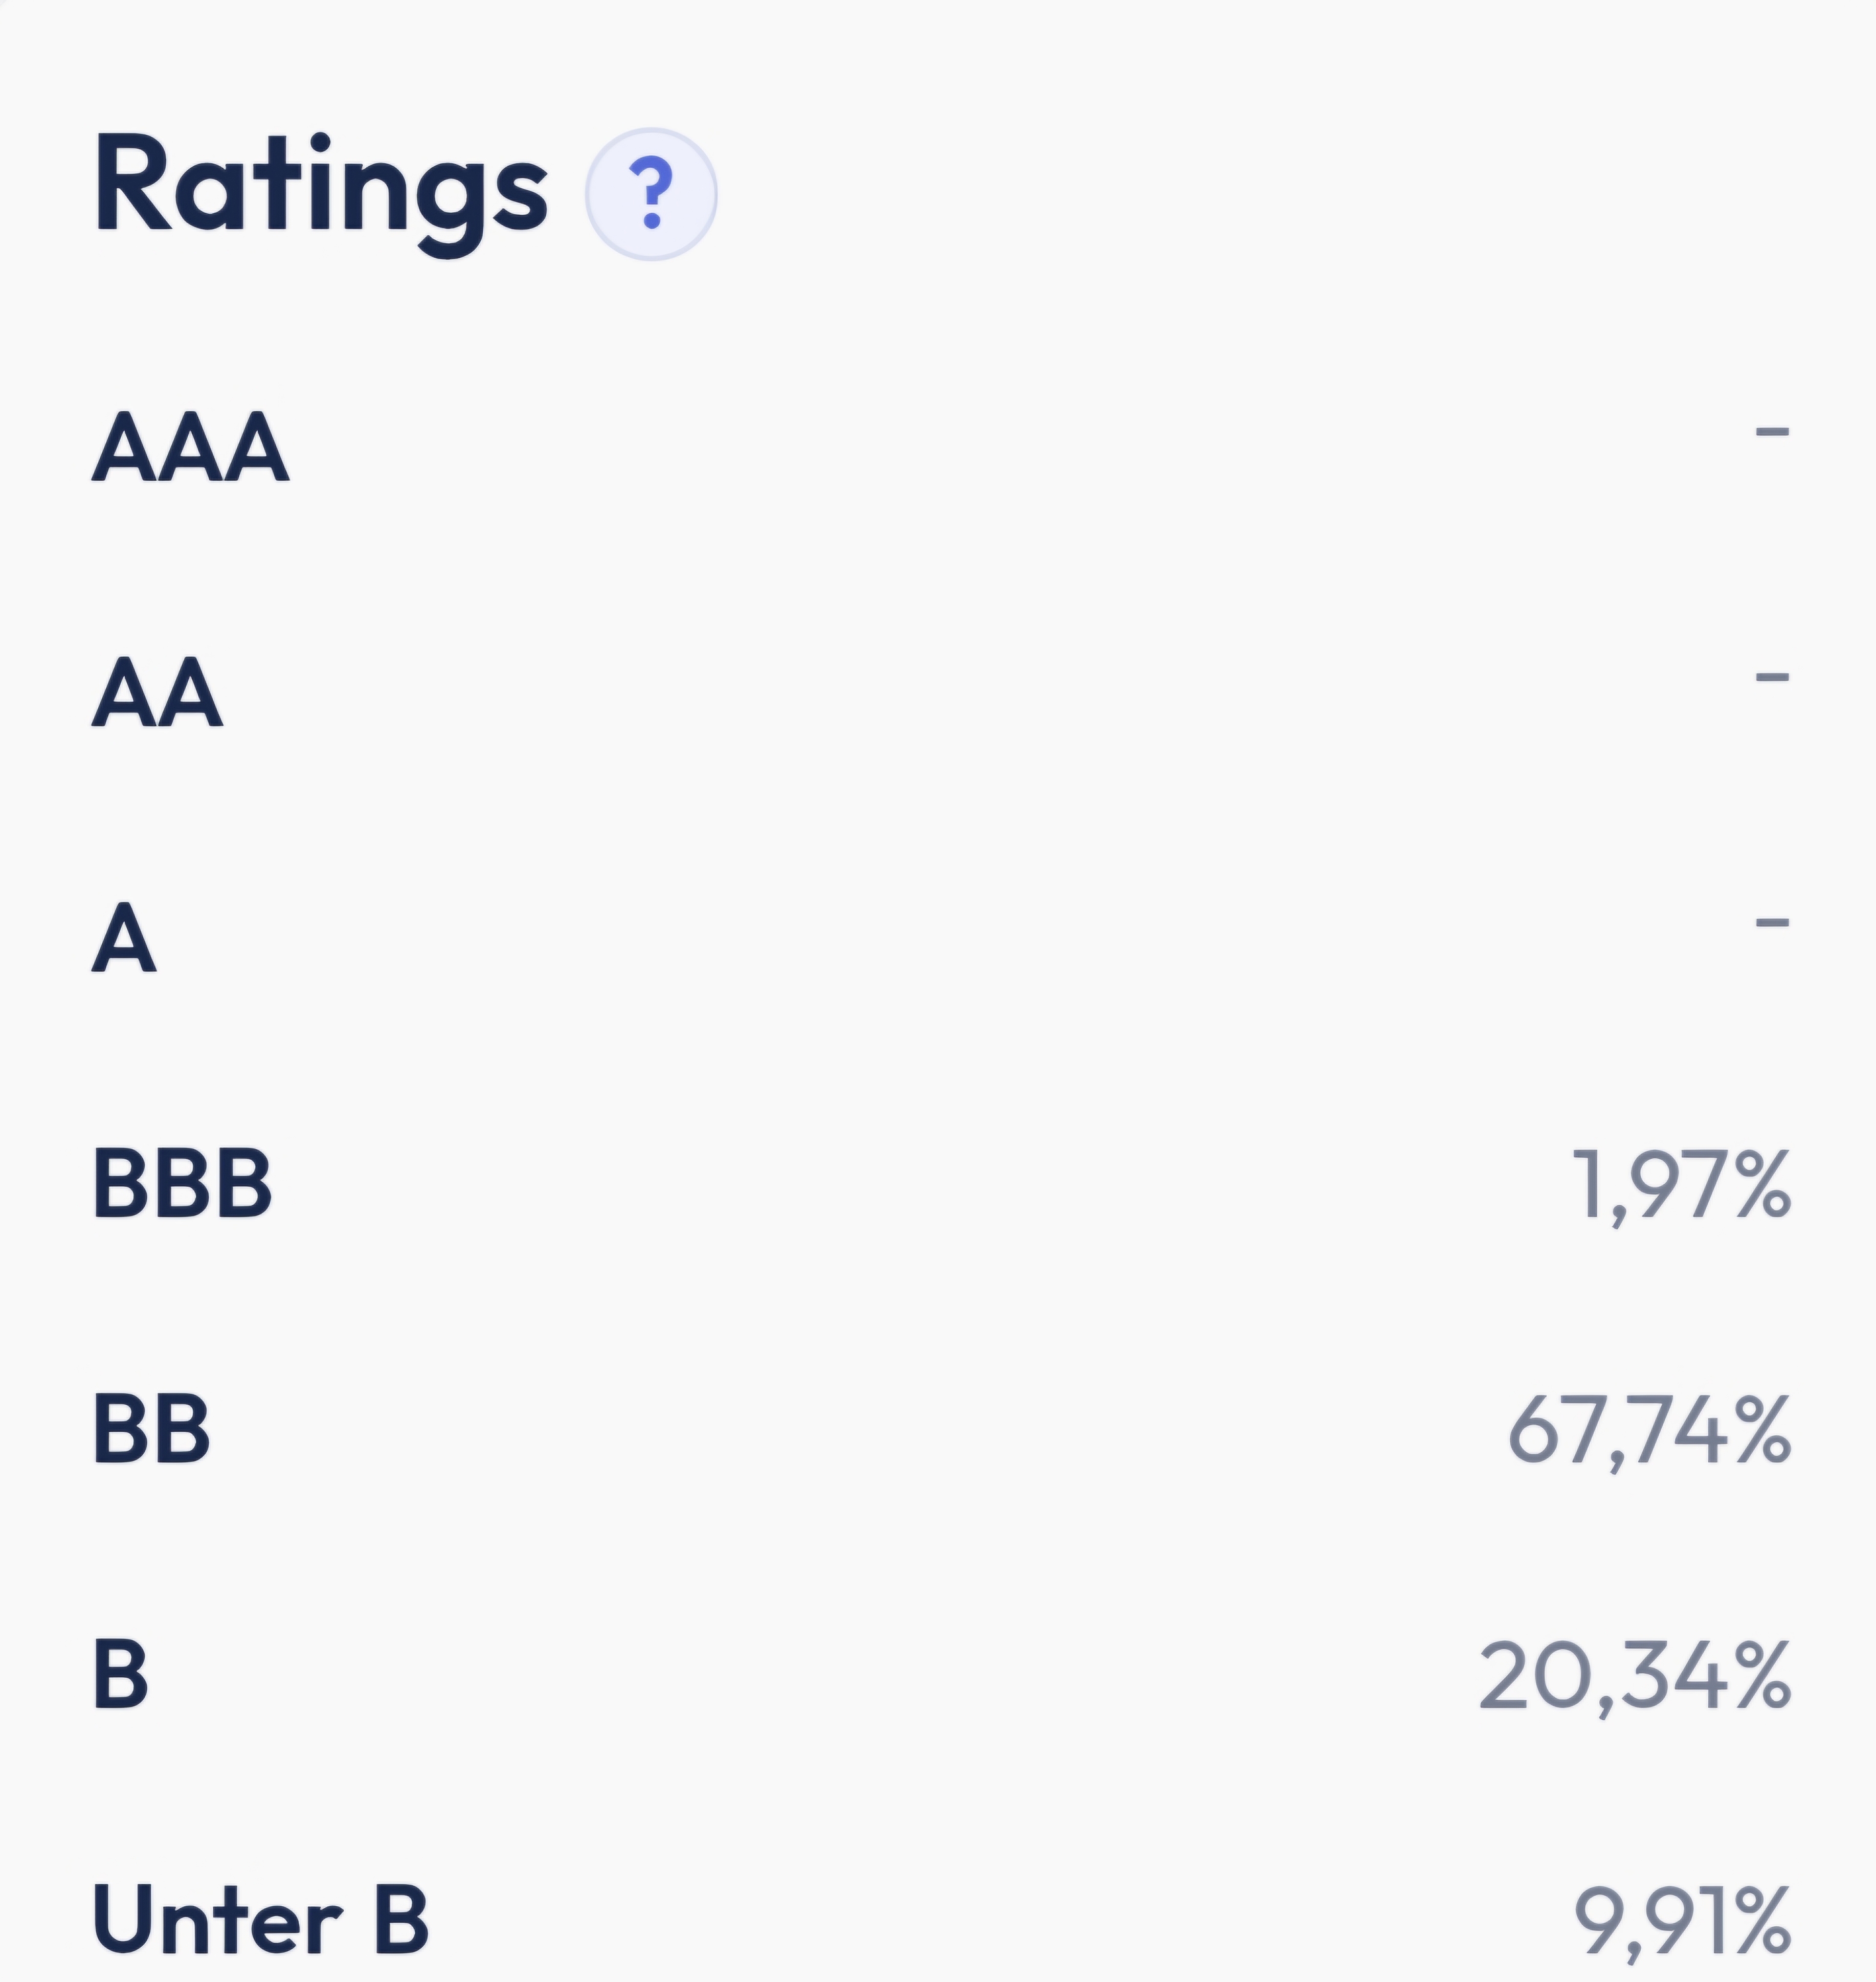The width and height of the screenshot is (1876, 1982).
Task: Select the BBB rating label
Action: coord(182,1182)
